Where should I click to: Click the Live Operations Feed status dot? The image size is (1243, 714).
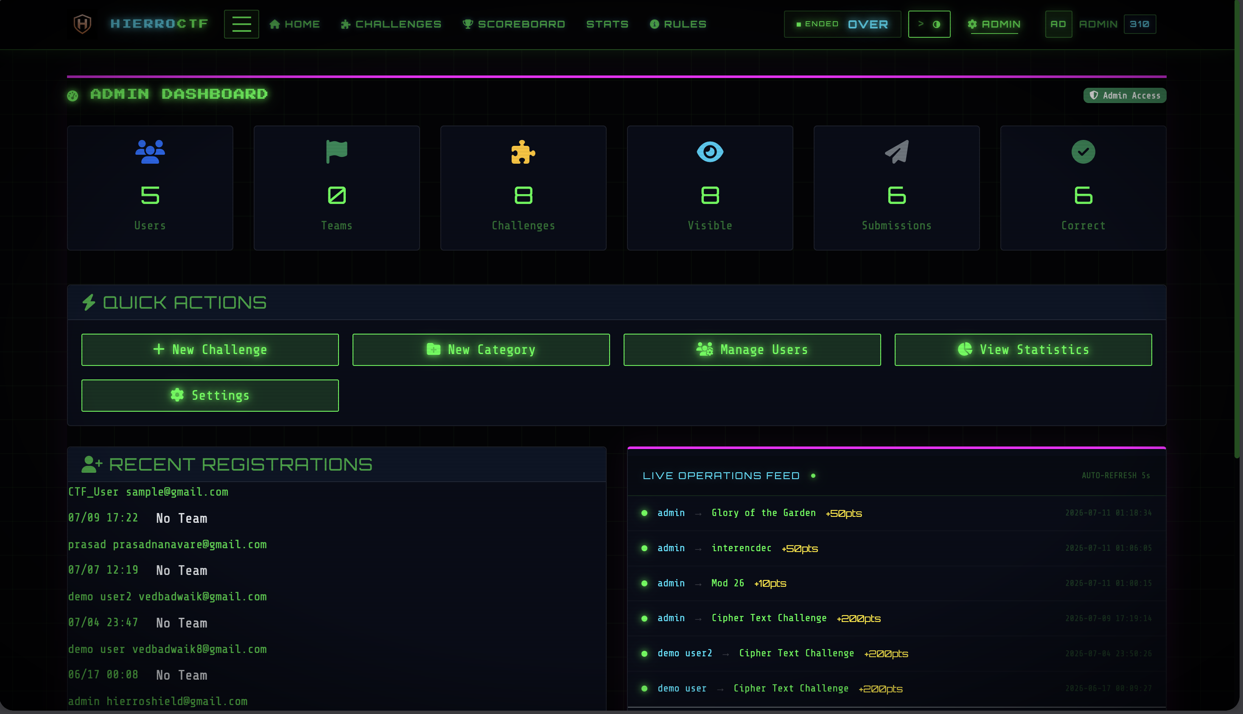[x=813, y=476]
